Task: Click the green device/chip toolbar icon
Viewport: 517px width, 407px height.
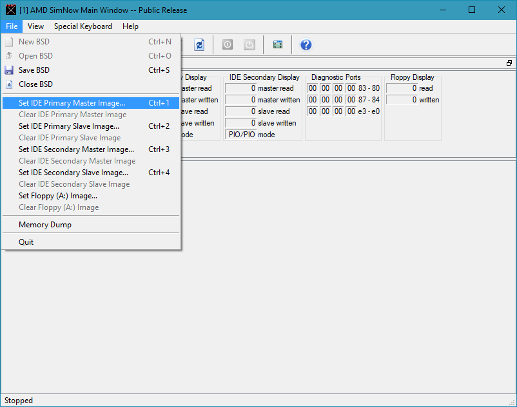Action: click(x=277, y=44)
